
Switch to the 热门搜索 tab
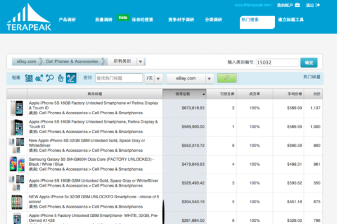click(257, 22)
